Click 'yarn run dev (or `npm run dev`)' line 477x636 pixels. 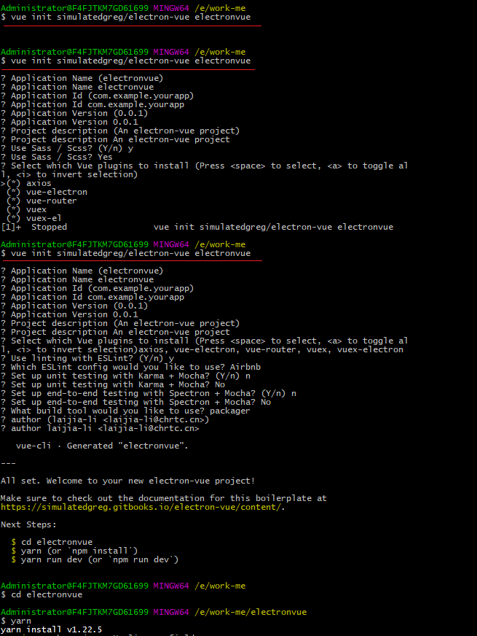(95, 559)
